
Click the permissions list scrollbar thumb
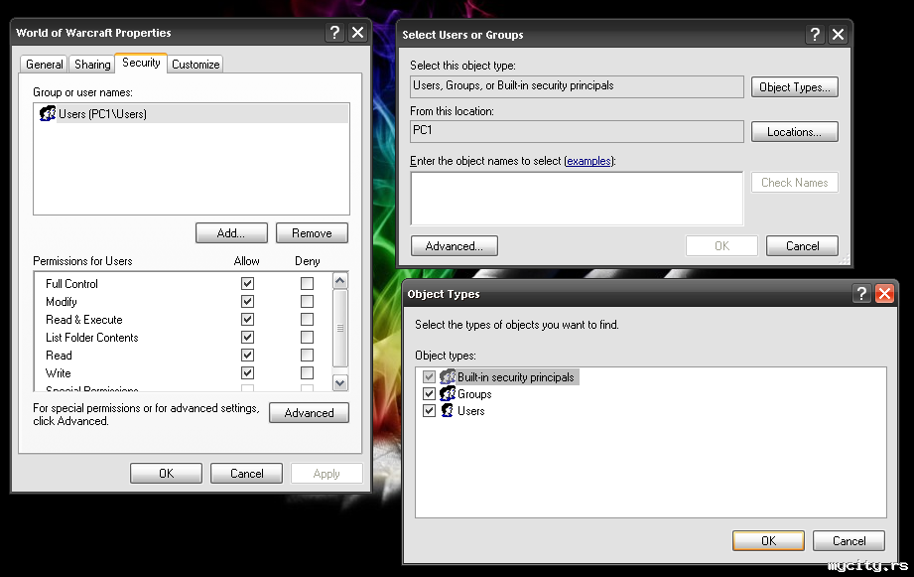339,328
